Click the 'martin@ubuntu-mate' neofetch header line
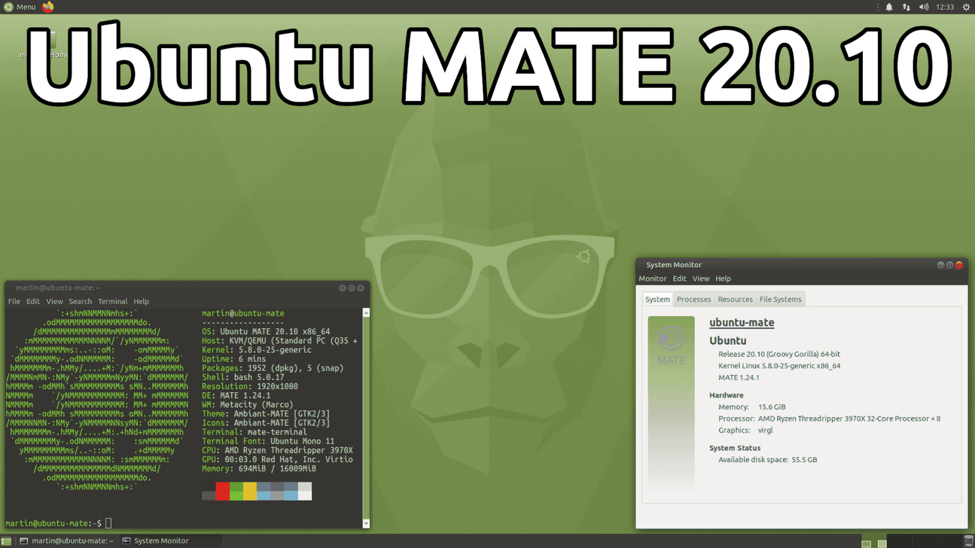The height and width of the screenshot is (548, 975). (243, 314)
